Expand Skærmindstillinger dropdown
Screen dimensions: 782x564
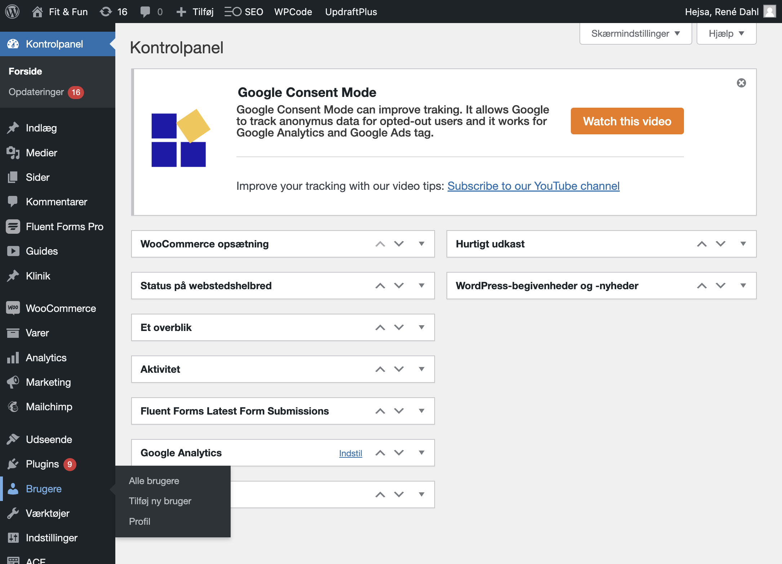636,33
